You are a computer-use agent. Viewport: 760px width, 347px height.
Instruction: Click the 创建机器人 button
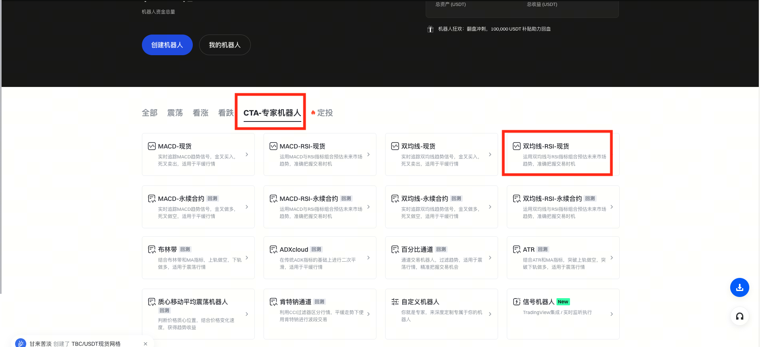pyautogui.click(x=167, y=45)
